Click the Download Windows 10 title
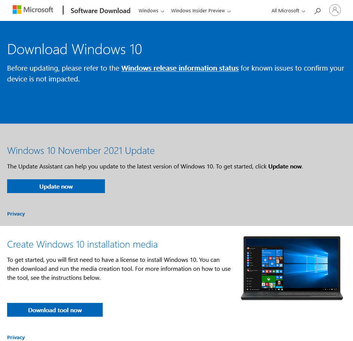The image size is (353, 341). point(74,49)
